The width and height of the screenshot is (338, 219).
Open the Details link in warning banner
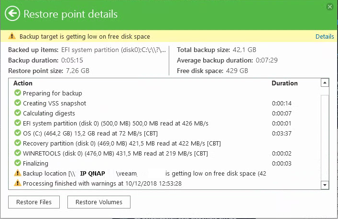(x=325, y=37)
